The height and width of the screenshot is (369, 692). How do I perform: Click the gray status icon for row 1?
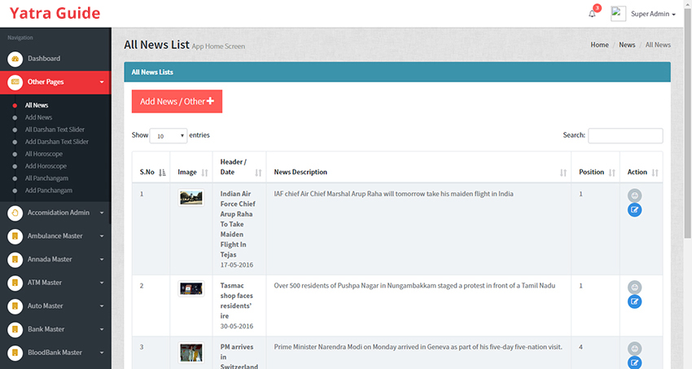point(635,195)
